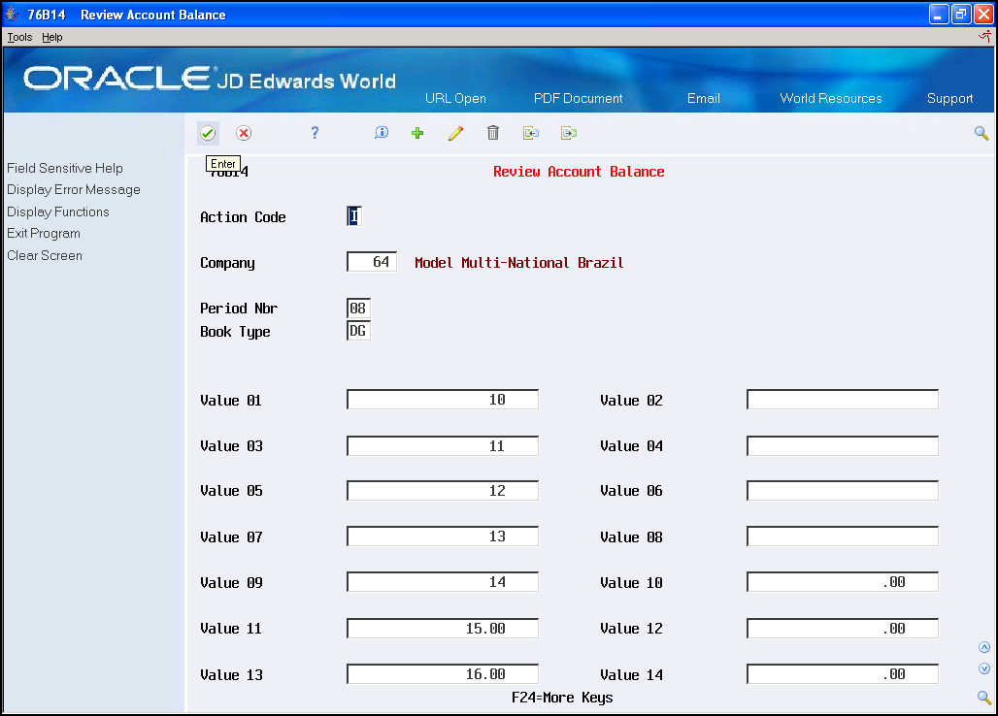Click the empty Value 08 field

pos(842,537)
